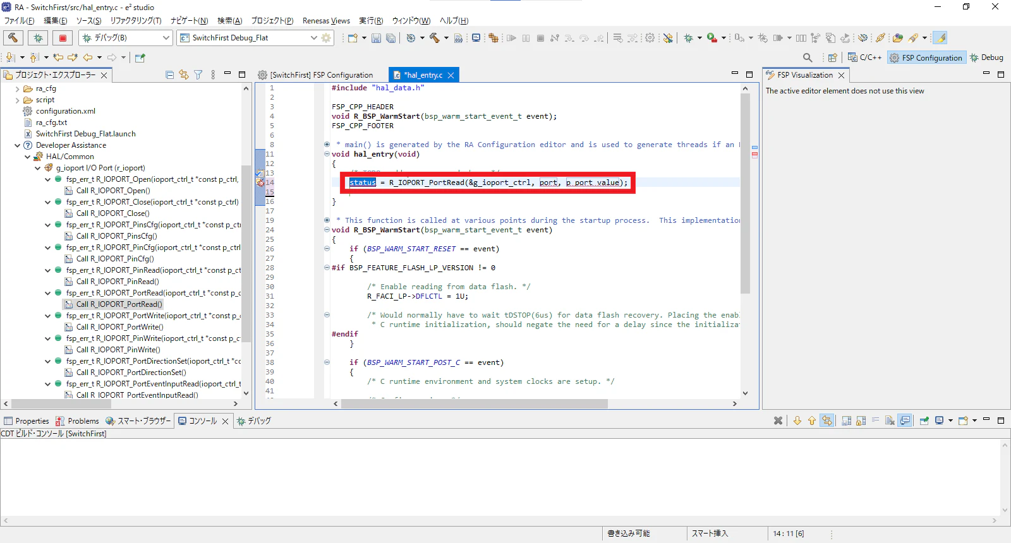
Task: Click the Pin Editor icon
Action: (x=140, y=57)
